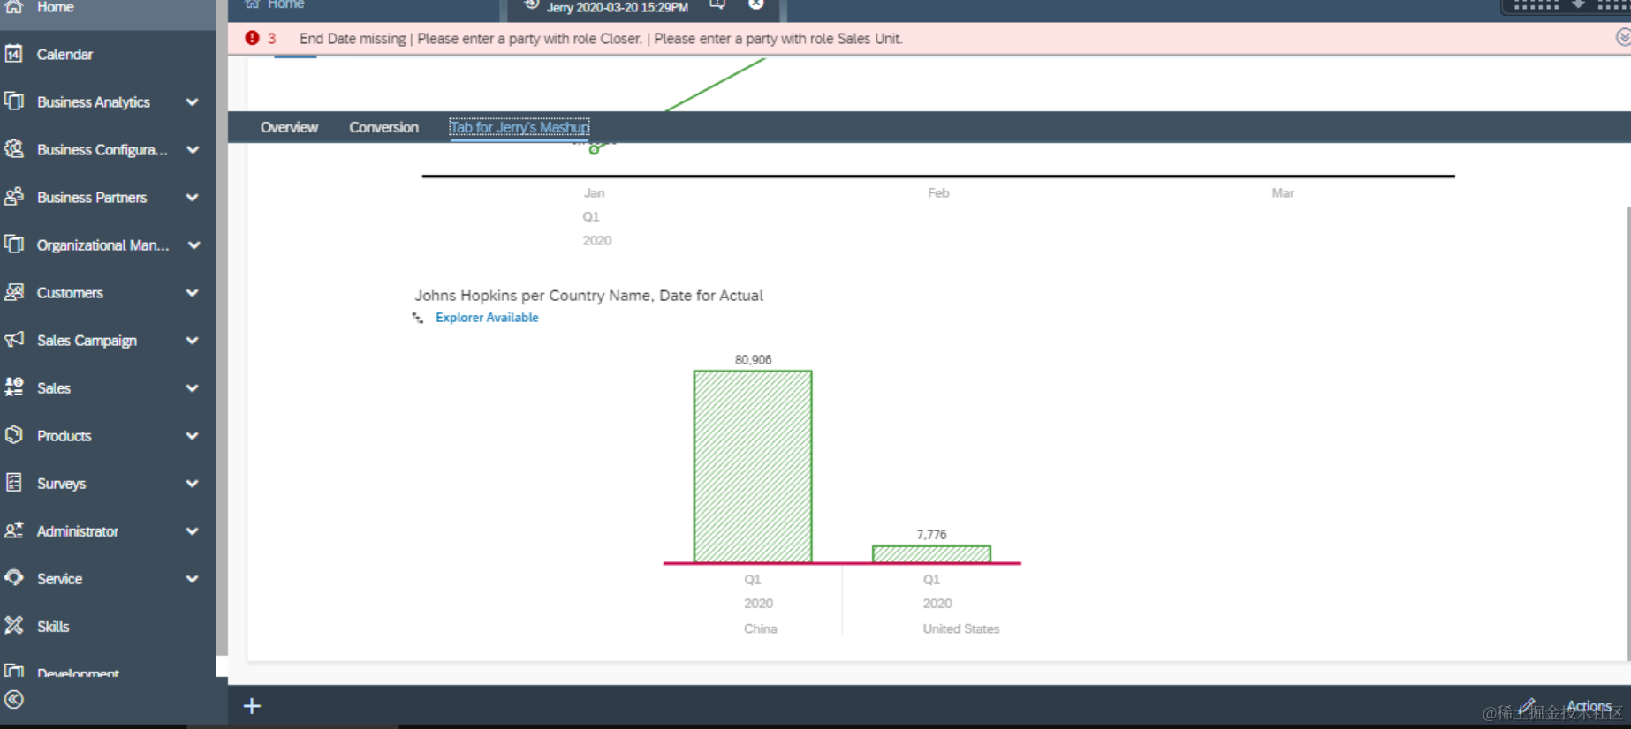Click the green data point near Jan
Viewport: 1631px width, 729px height.
pyautogui.click(x=594, y=150)
